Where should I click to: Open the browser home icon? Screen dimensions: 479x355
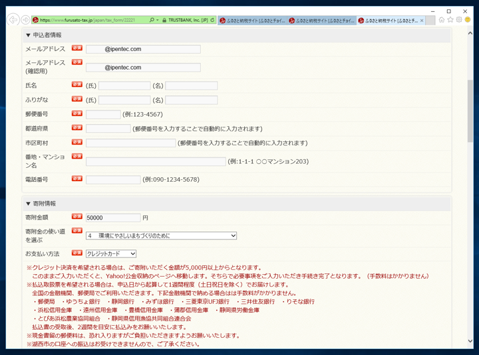(x=442, y=20)
